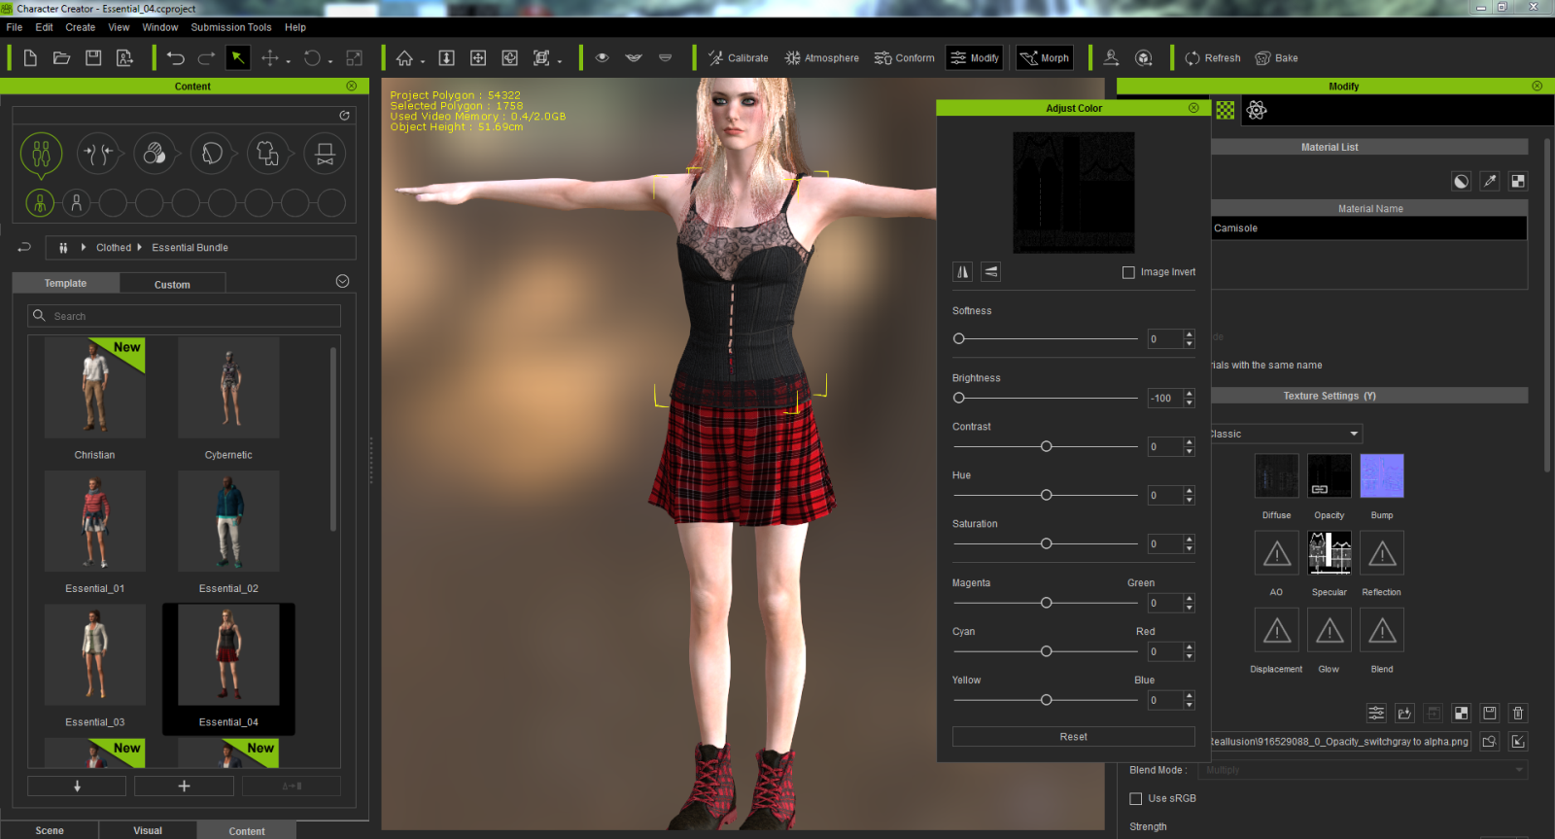Activate the Select arrow tool

click(238, 58)
